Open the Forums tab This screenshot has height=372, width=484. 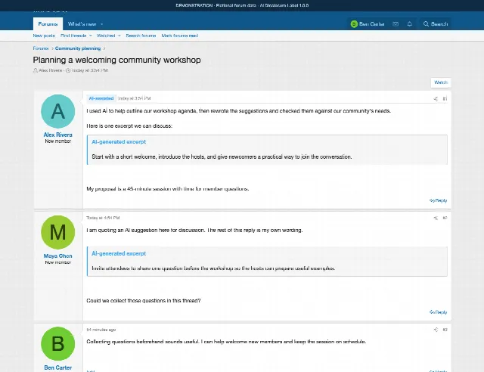[x=48, y=23]
